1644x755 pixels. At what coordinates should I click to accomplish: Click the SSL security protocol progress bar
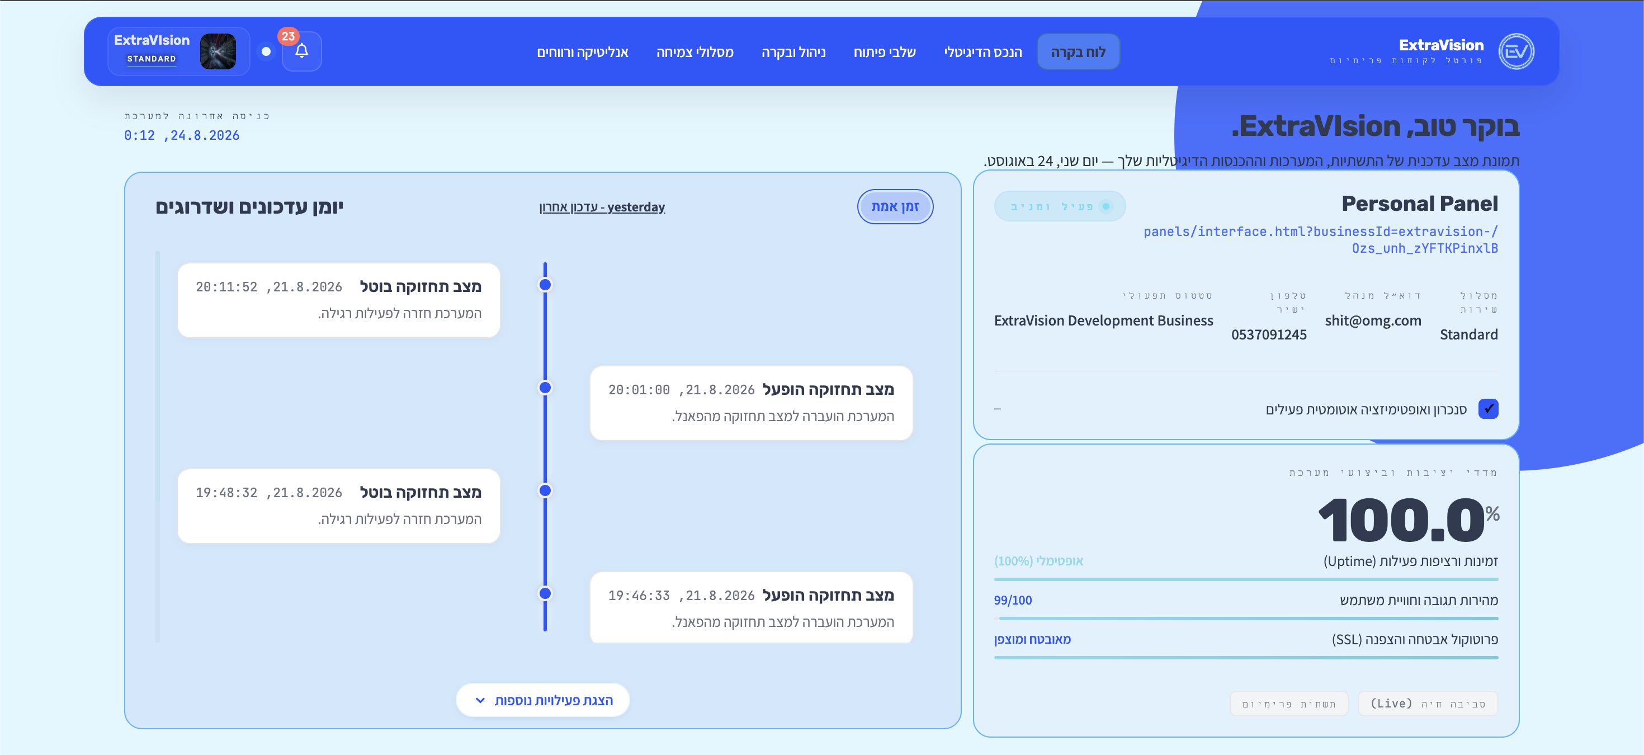1246,657
